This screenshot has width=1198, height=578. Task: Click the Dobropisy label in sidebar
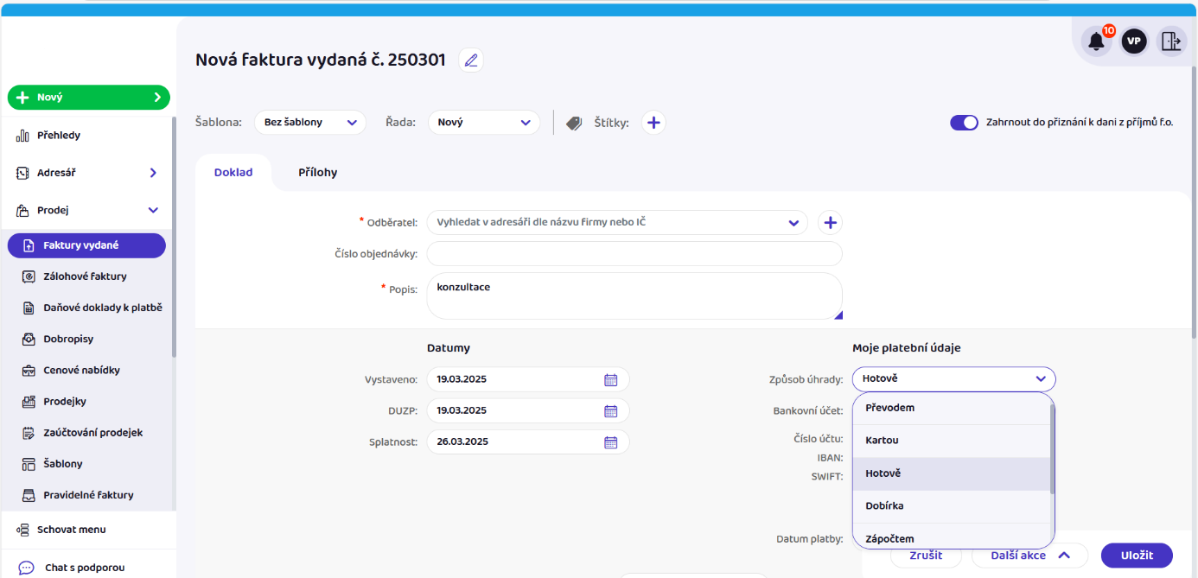click(x=68, y=339)
